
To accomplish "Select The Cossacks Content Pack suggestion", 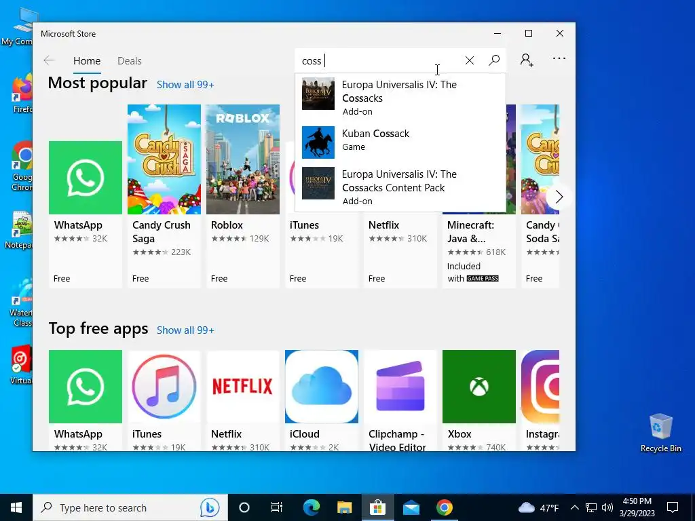I will pos(400,187).
